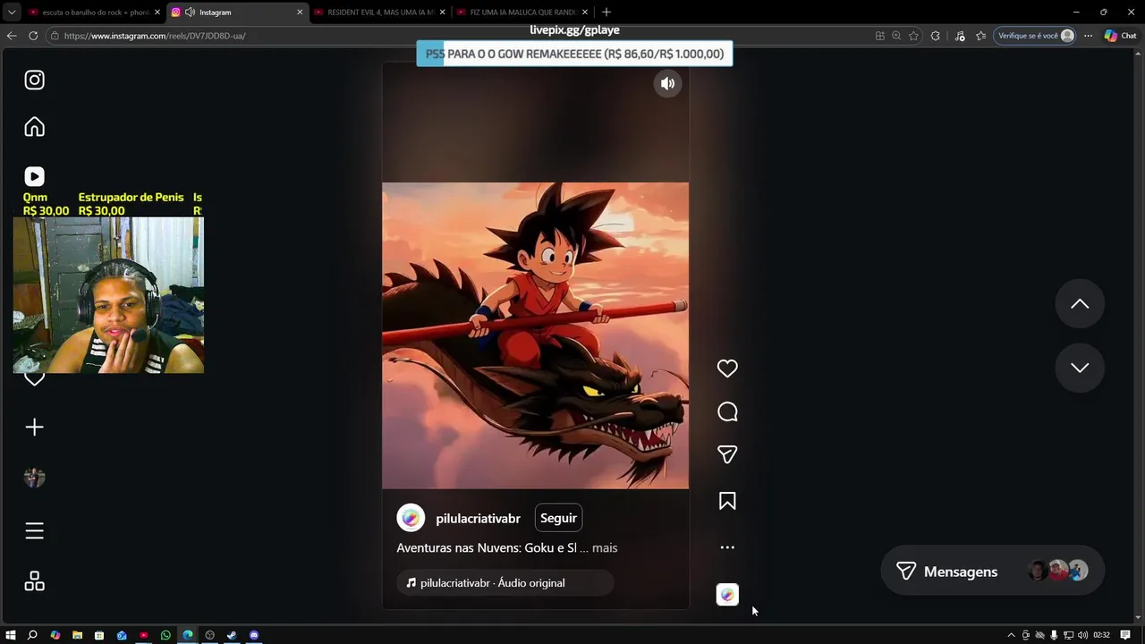1145x644 pixels.
Task: Open the zoom indicator in address bar
Action: pos(896,36)
